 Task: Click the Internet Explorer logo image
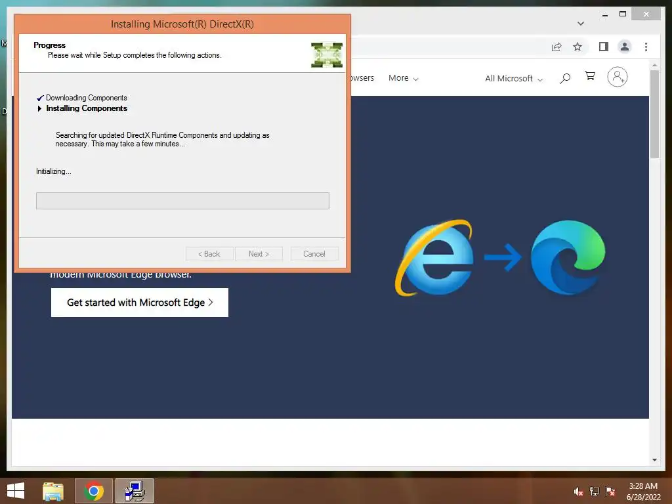point(434,258)
